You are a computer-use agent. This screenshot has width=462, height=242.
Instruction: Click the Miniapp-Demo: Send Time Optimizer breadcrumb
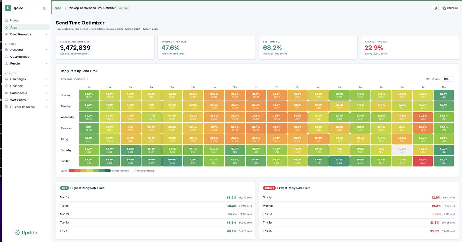click(x=92, y=8)
